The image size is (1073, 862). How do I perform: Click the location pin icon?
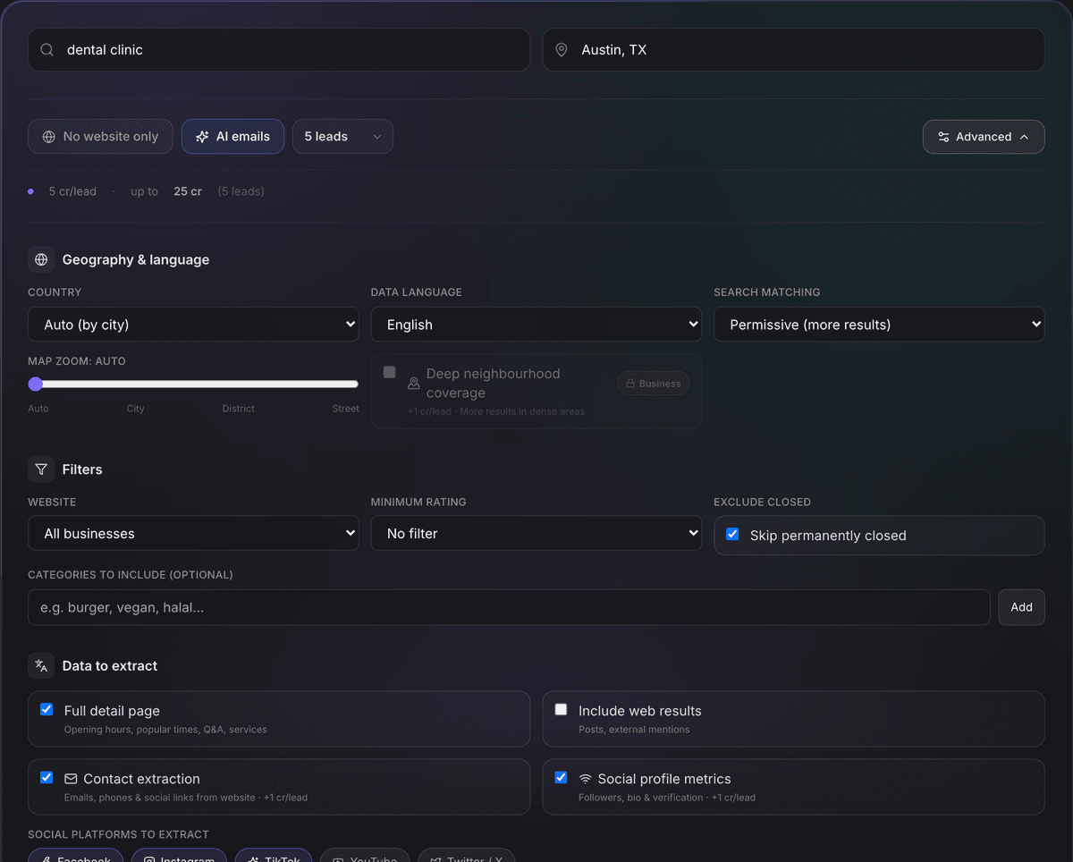(x=562, y=50)
